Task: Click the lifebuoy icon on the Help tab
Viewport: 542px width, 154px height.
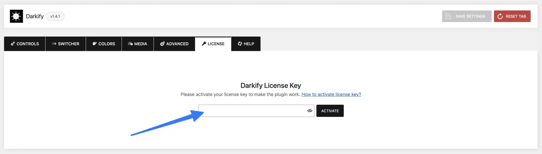Action: [x=240, y=44]
